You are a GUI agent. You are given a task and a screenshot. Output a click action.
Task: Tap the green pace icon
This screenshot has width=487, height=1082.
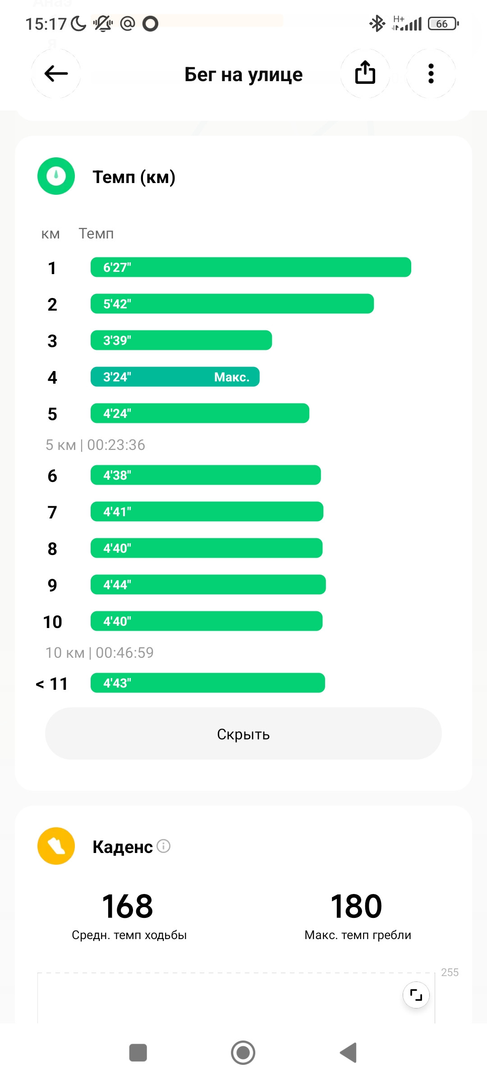coord(56,176)
